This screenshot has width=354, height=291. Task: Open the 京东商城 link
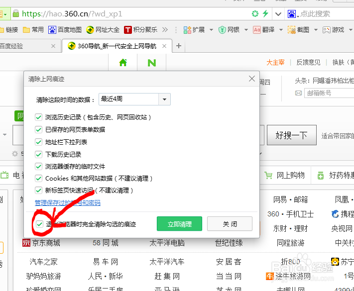[x=41, y=243]
